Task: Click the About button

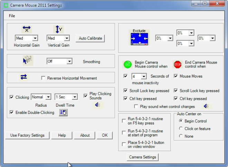Action: click(x=85, y=135)
